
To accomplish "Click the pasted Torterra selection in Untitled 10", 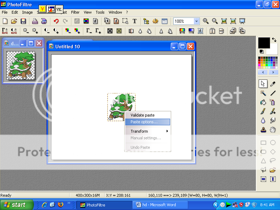I will point(121,107).
